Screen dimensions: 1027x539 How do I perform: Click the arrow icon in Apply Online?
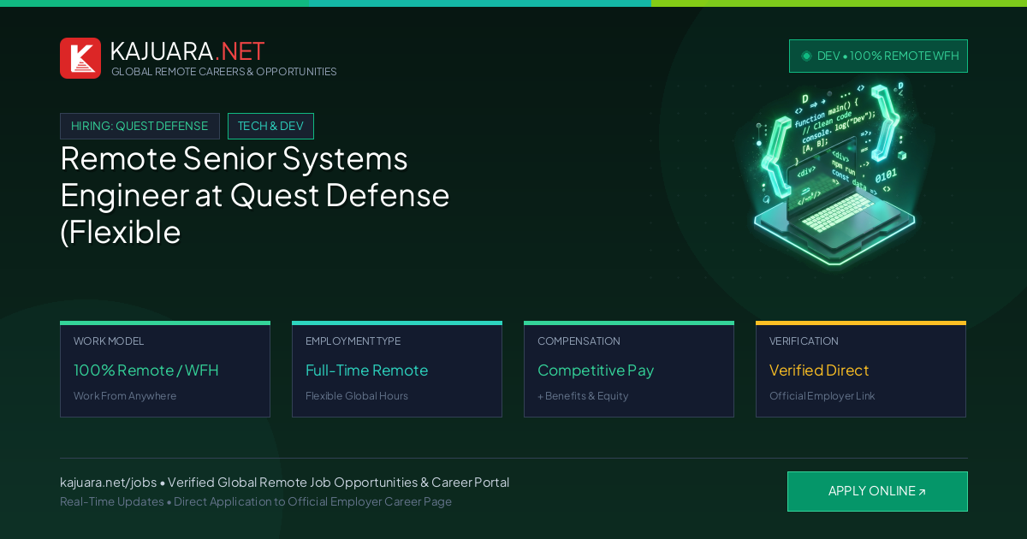pos(922,492)
